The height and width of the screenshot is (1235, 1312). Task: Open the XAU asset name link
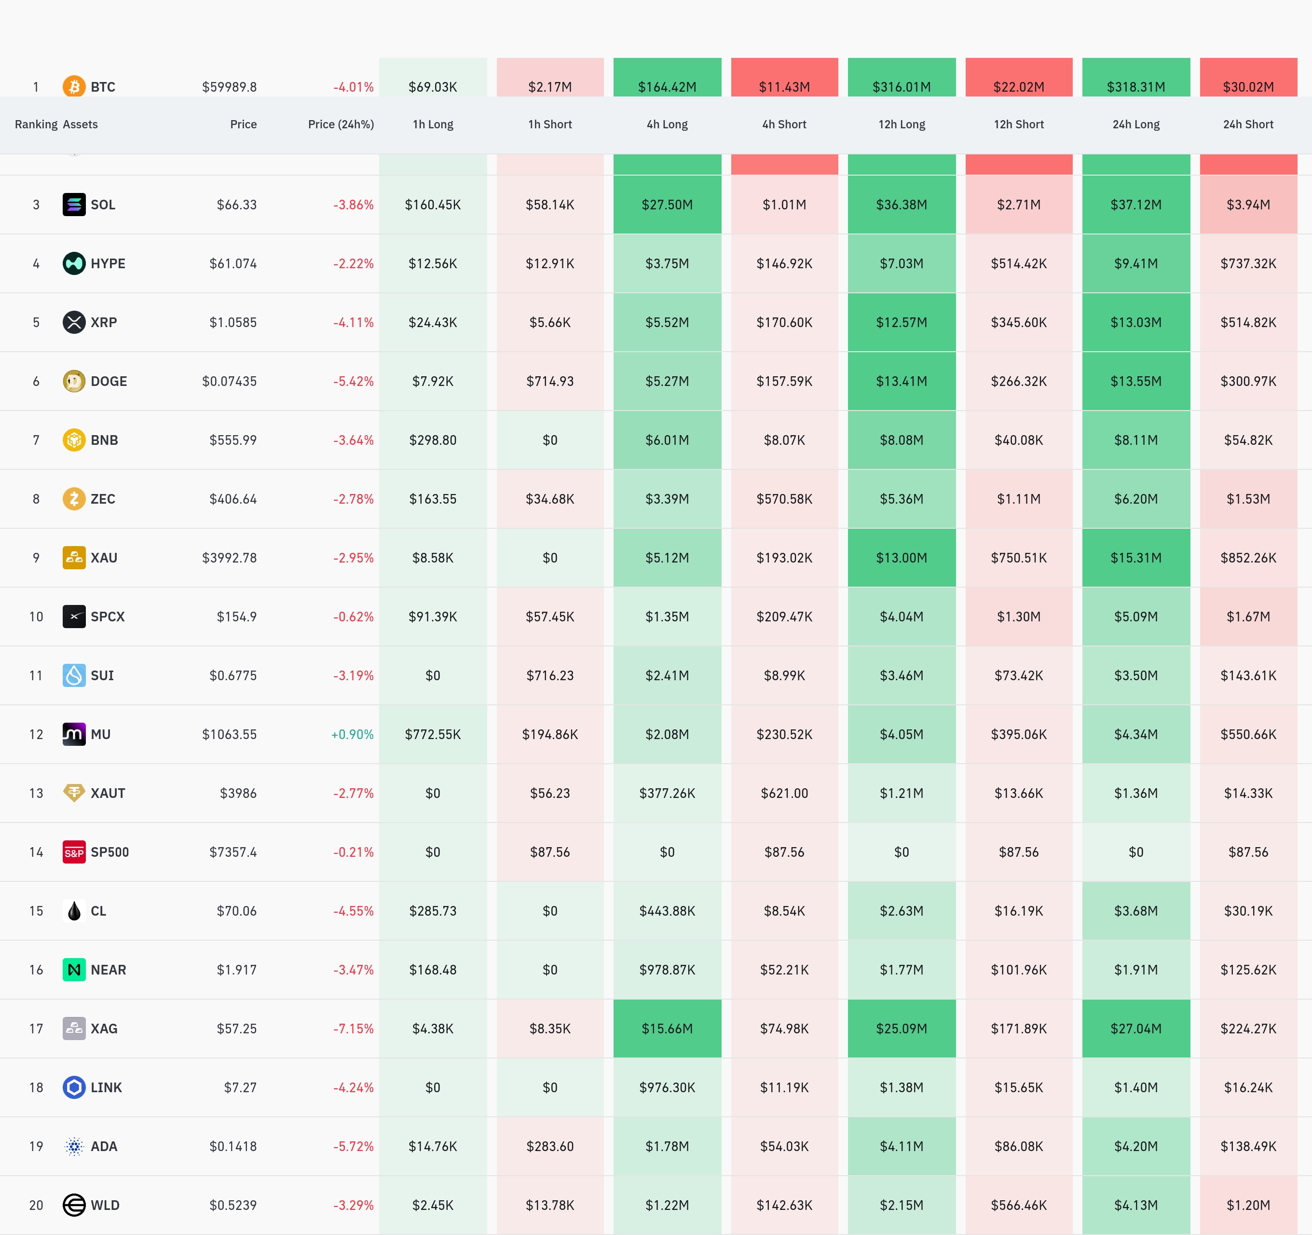(x=104, y=558)
